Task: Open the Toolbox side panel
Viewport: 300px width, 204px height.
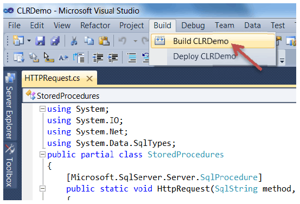Action: 10,165
